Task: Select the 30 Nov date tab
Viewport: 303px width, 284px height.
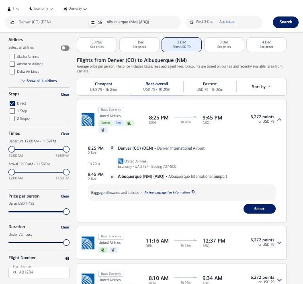Action: tap(97, 45)
